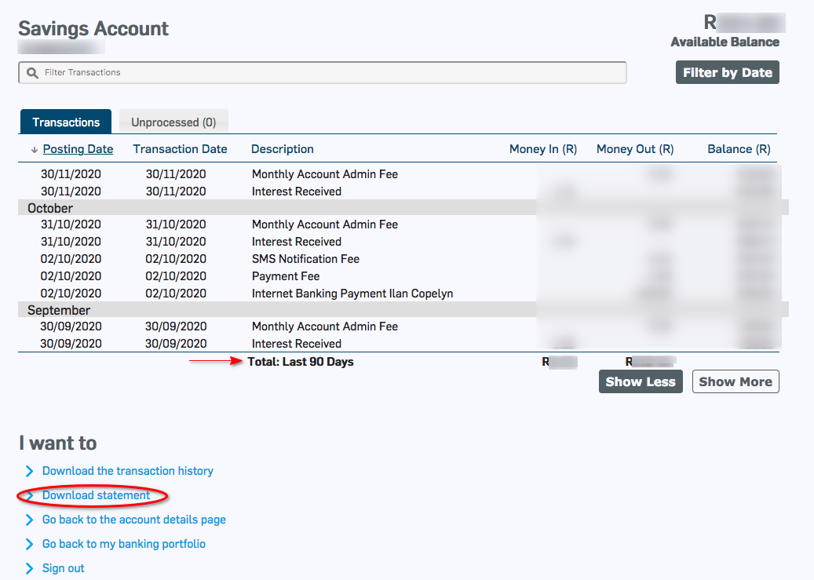Click the sort arrow beside Posting Date
This screenshot has width=814, height=580.
coord(35,150)
